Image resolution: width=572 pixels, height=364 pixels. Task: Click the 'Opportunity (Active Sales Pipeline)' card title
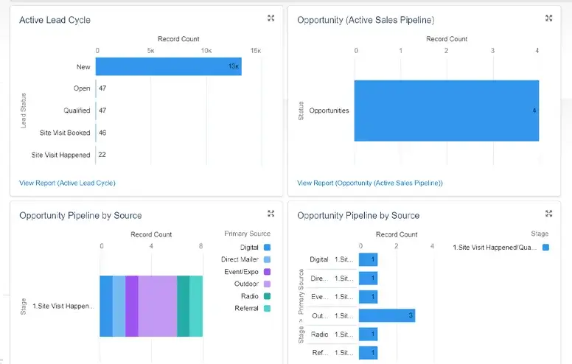pos(366,20)
